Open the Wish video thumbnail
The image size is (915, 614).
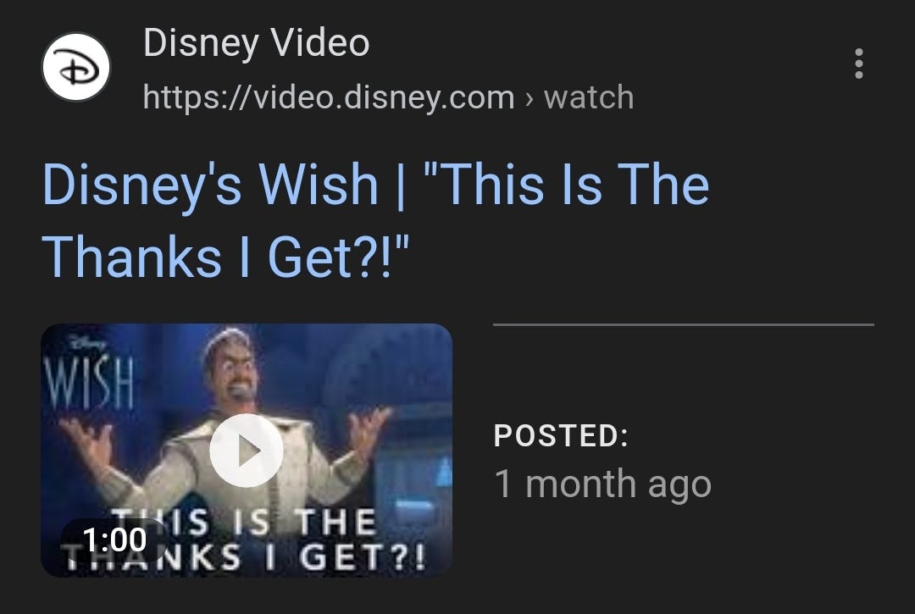247,451
